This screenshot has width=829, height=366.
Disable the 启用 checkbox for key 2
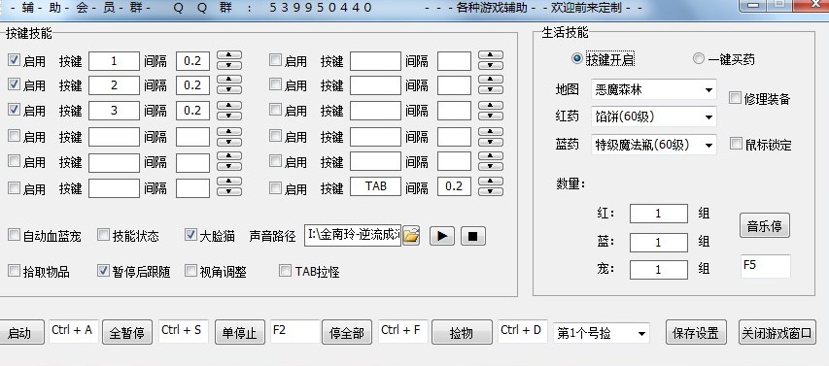15,83
